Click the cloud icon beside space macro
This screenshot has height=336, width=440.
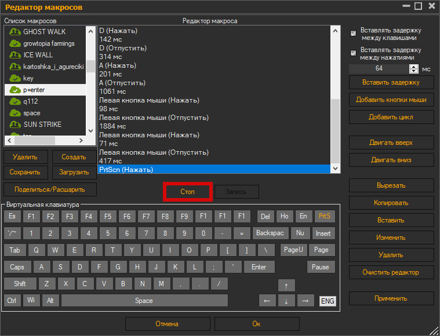pyautogui.click(x=15, y=113)
